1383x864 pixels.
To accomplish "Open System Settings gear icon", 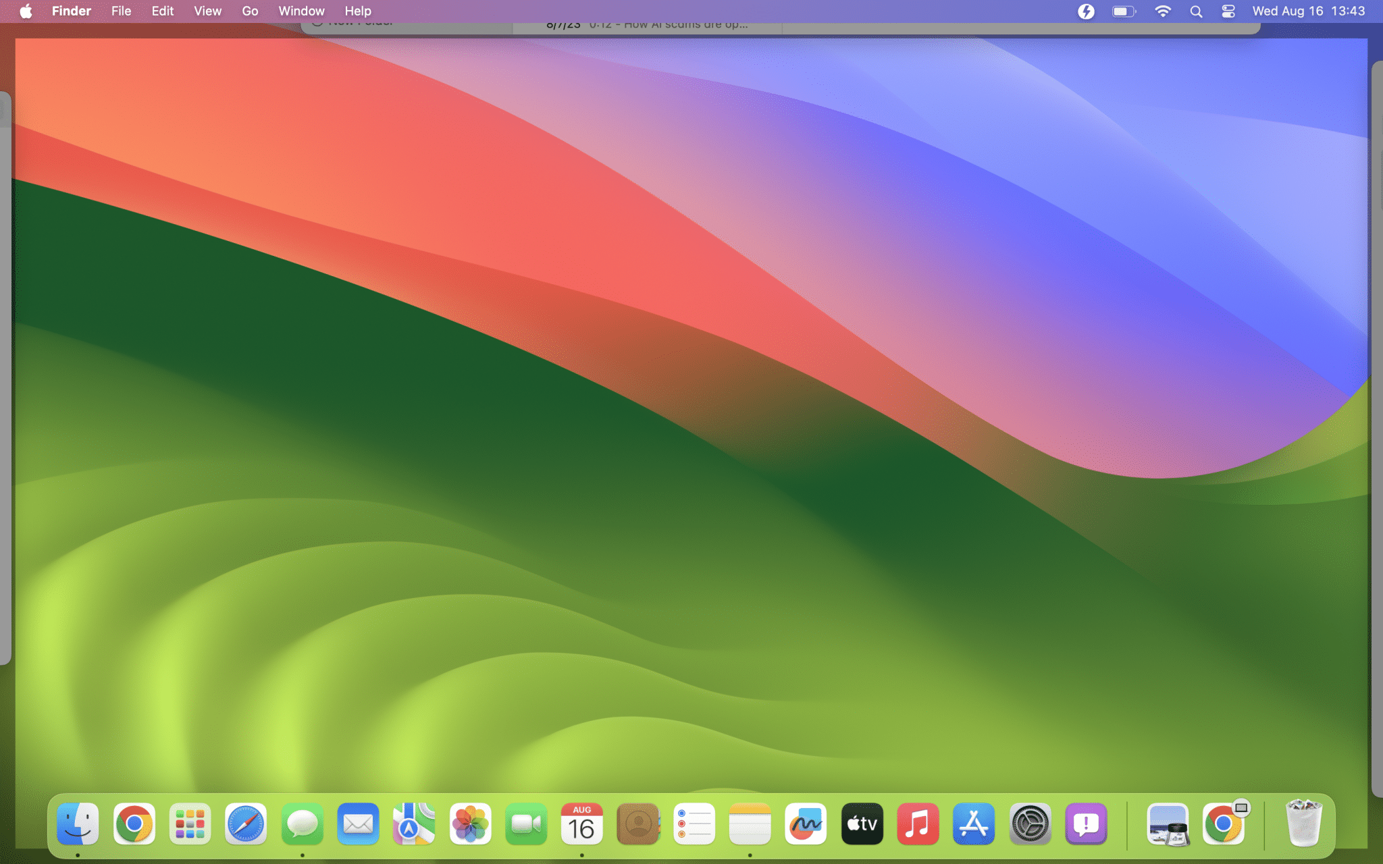I will (x=1030, y=824).
